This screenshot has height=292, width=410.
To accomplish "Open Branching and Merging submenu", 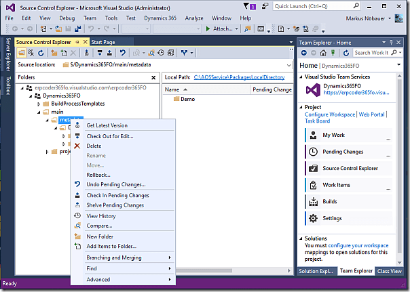I will pyautogui.click(x=123, y=258).
